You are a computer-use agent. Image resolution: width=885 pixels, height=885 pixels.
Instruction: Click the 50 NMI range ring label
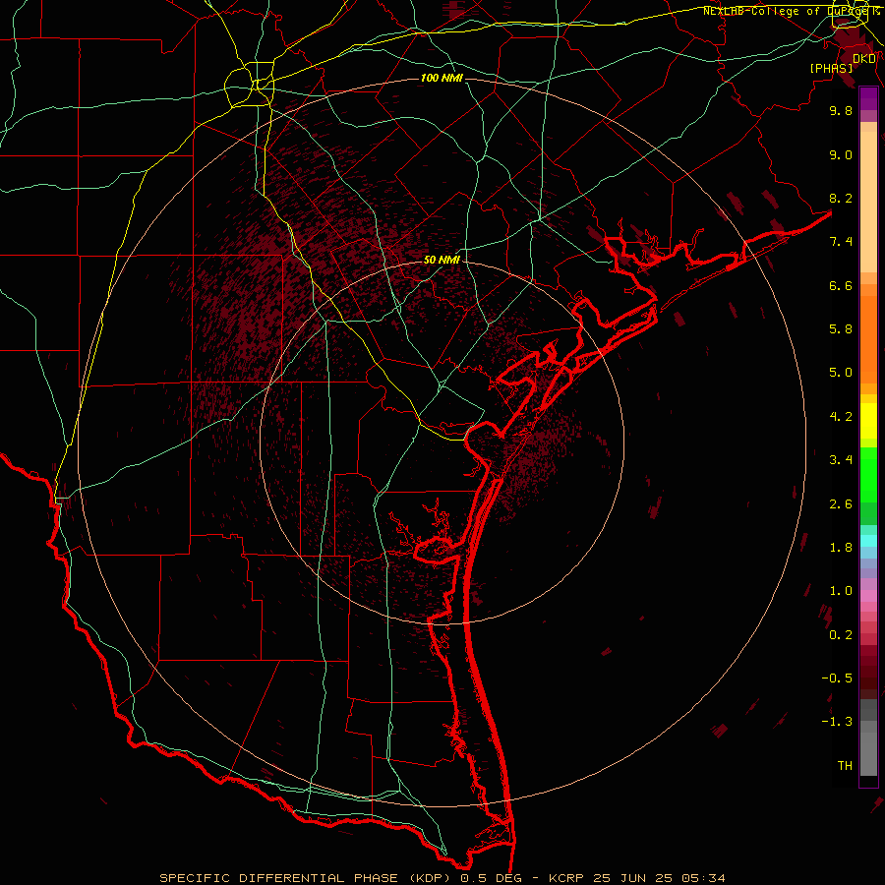coord(442,260)
